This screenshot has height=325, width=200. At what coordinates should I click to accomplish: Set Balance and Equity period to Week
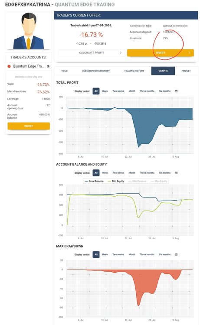tap(105, 173)
